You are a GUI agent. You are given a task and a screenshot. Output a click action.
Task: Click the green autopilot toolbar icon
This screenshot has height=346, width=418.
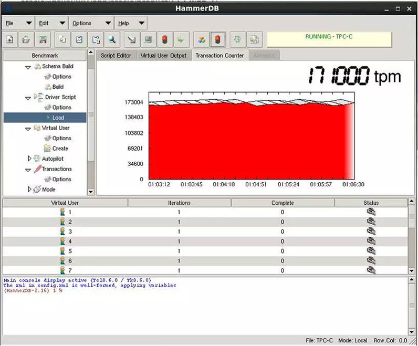(237, 40)
